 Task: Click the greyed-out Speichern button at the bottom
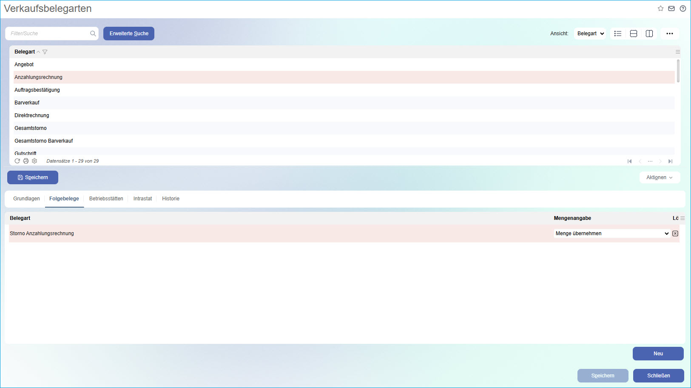(x=603, y=376)
